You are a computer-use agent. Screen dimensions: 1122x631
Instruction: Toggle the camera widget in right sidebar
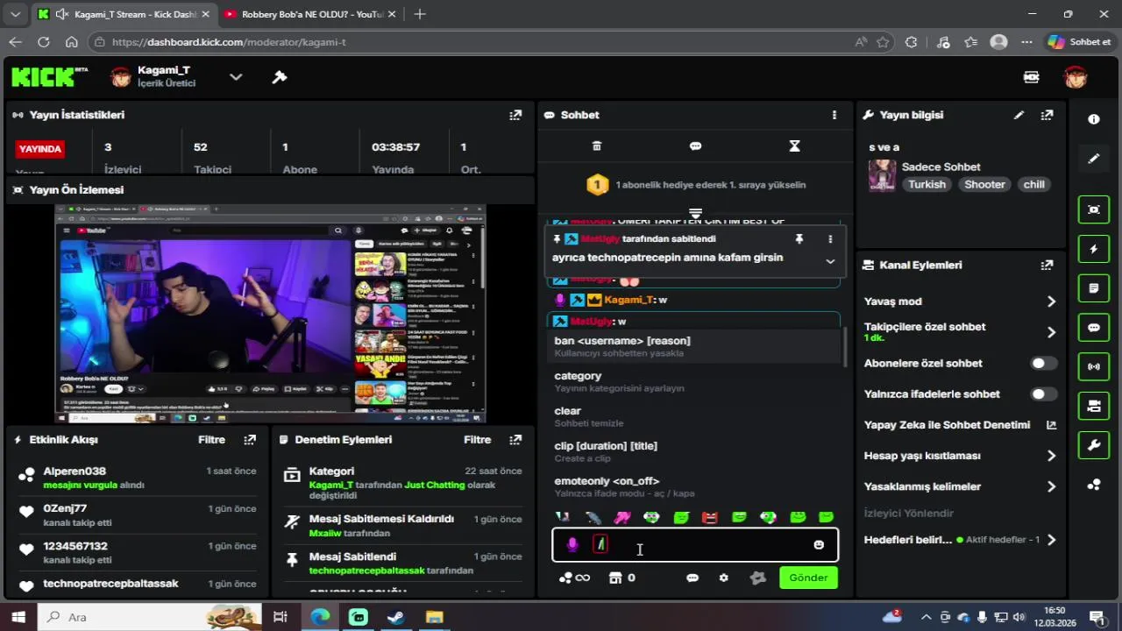click(x=1094, y=406)
